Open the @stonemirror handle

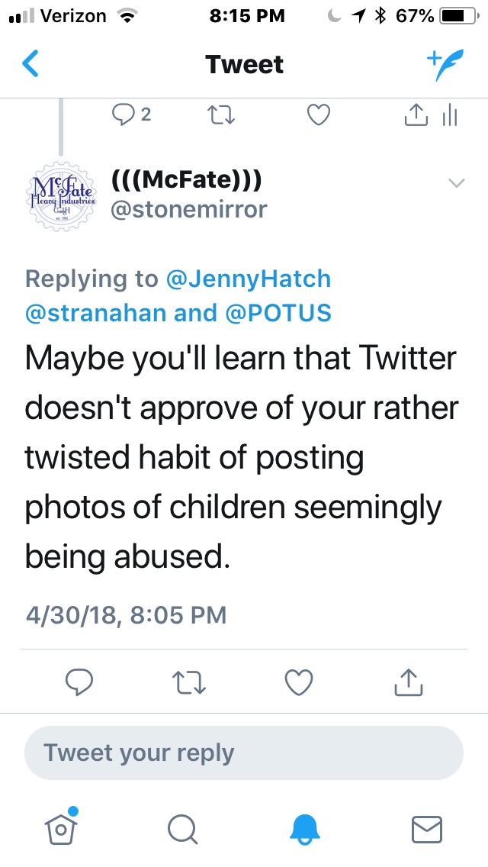pyautogui.click(x=189, y=209)
